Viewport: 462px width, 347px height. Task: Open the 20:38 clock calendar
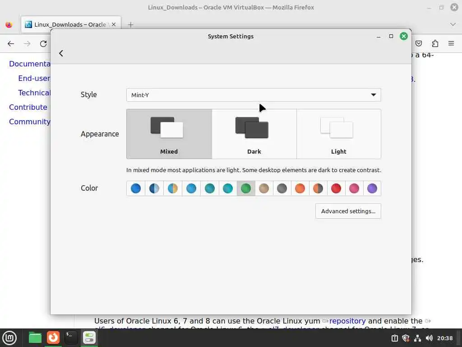[444, 338]
